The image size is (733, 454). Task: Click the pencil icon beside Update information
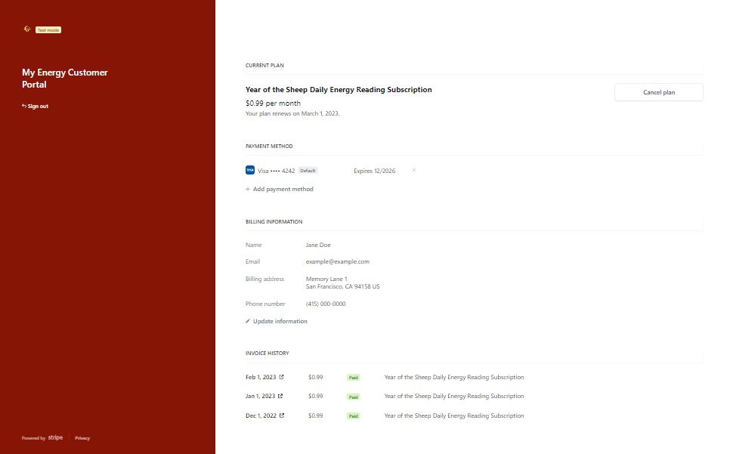248,322
